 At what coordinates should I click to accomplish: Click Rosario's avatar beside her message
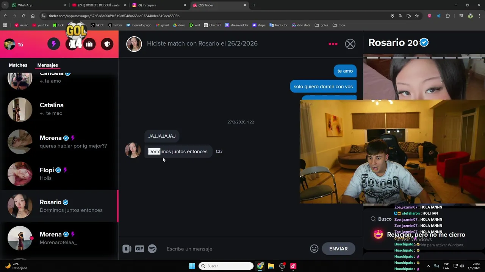[133, 150]
